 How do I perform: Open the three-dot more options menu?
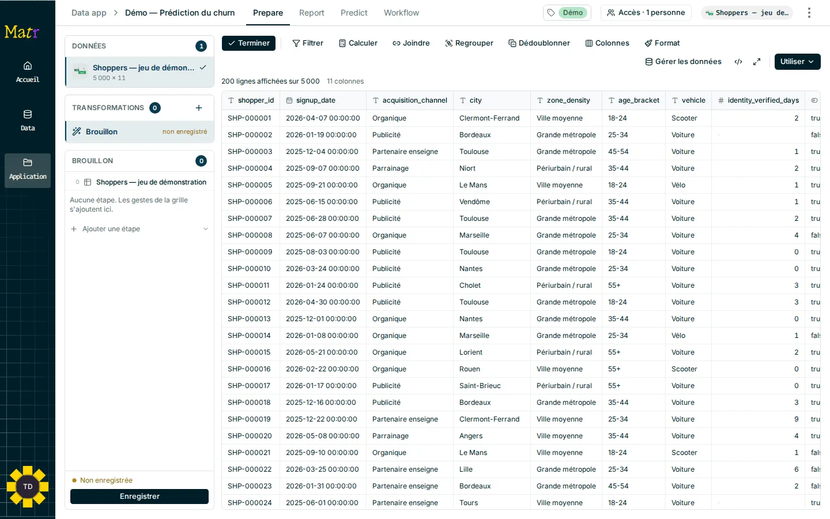coord(809,13)
